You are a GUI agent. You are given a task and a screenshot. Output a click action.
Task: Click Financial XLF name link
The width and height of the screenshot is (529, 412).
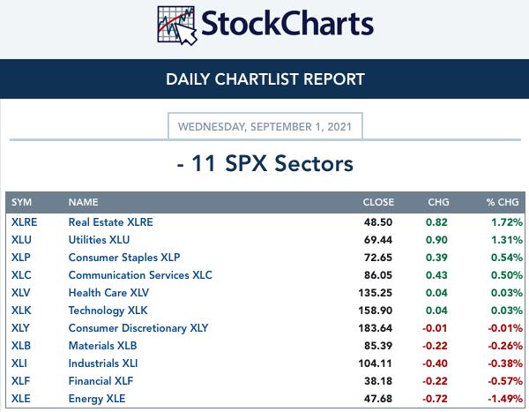tap(101, 381)
